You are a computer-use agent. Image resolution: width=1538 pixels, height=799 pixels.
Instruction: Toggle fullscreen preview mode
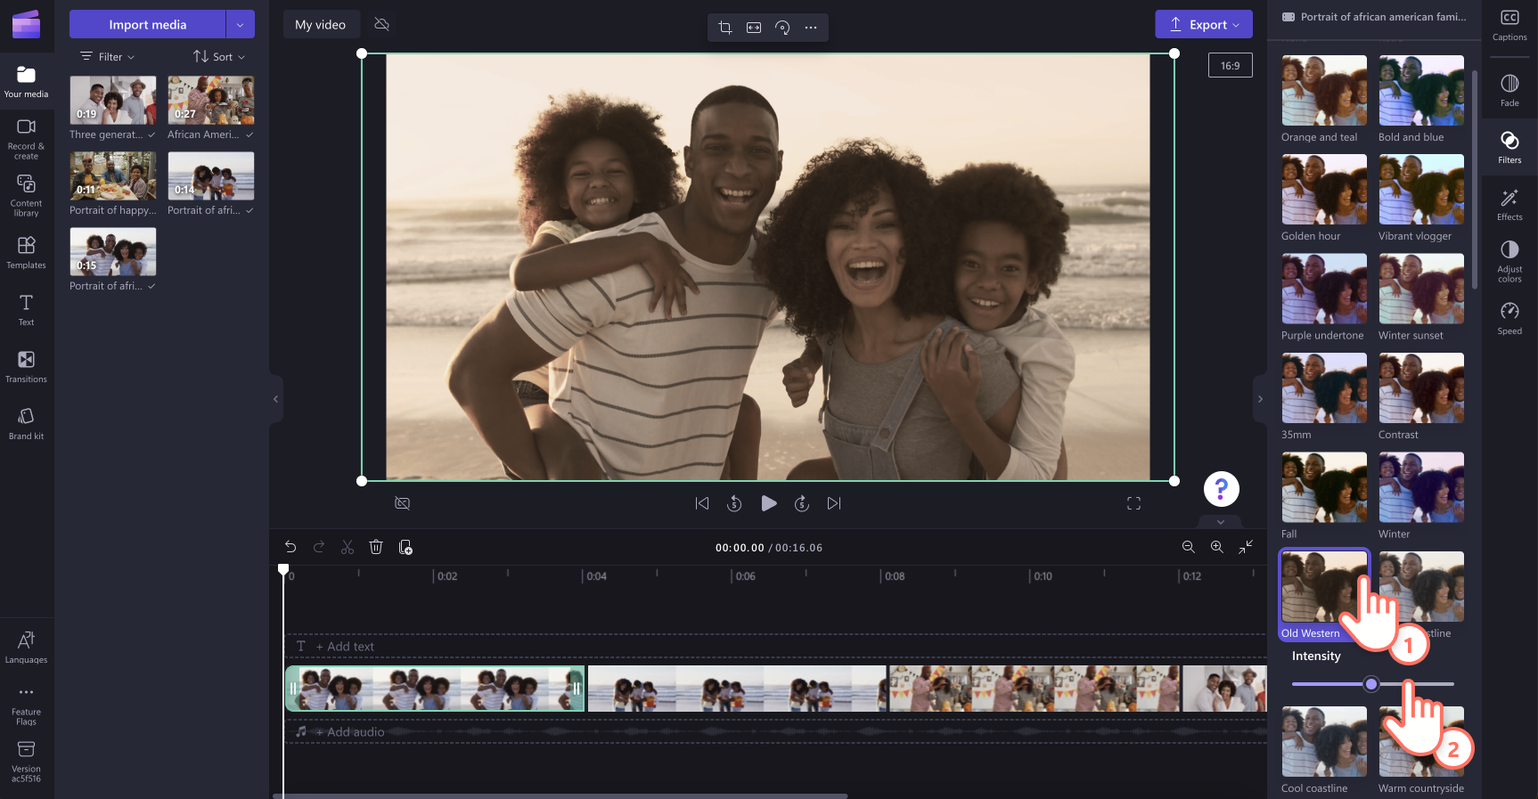1133,503
